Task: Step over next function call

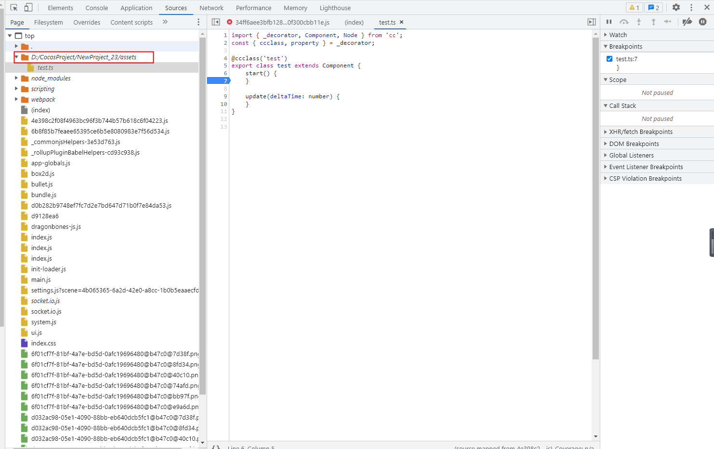Action: 624,22
